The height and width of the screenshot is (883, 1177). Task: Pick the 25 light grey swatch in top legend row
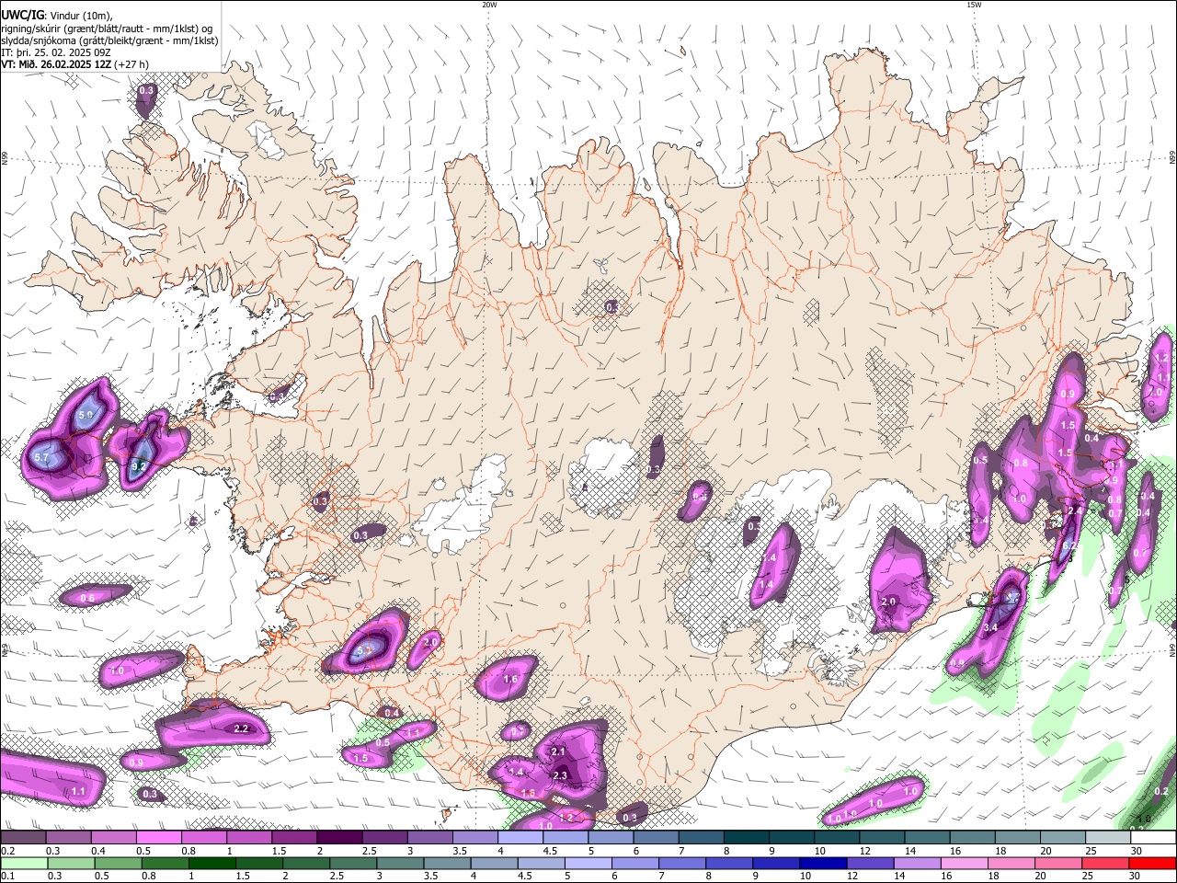click(1109, 838)
